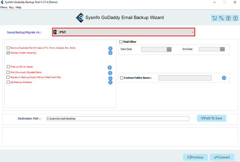Open the key activation icon

pyautogui.click(x=221, y=18)
